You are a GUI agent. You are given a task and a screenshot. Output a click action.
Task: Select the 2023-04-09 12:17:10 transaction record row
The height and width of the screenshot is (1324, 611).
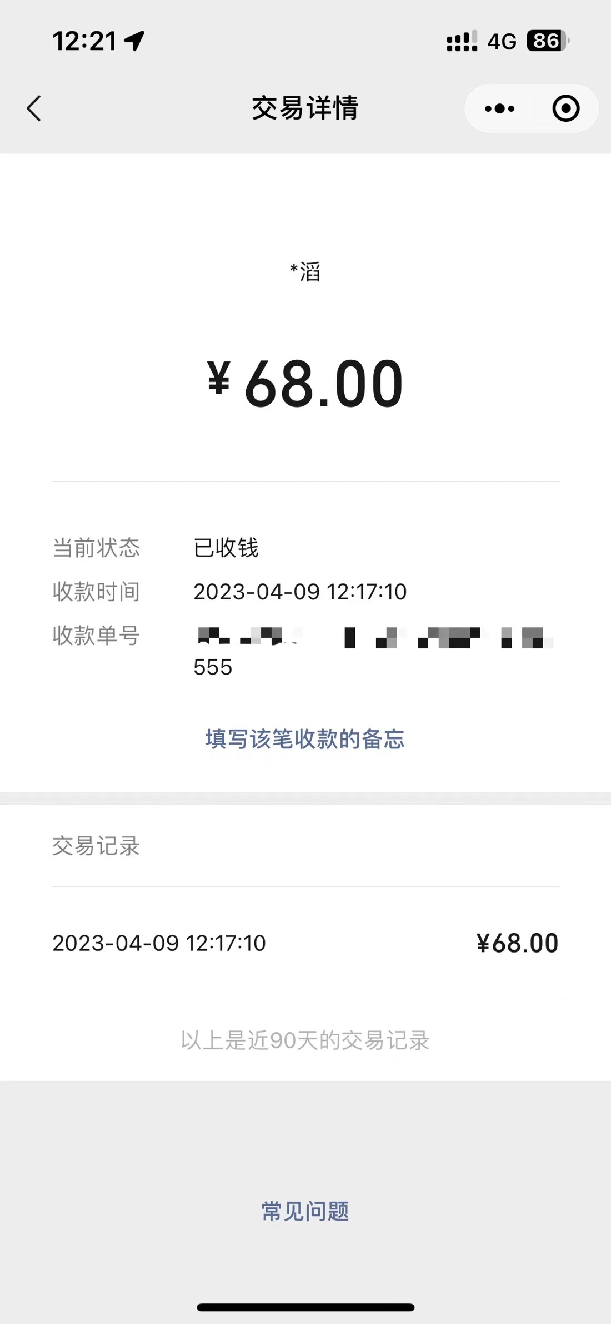[x=159, y=943]
